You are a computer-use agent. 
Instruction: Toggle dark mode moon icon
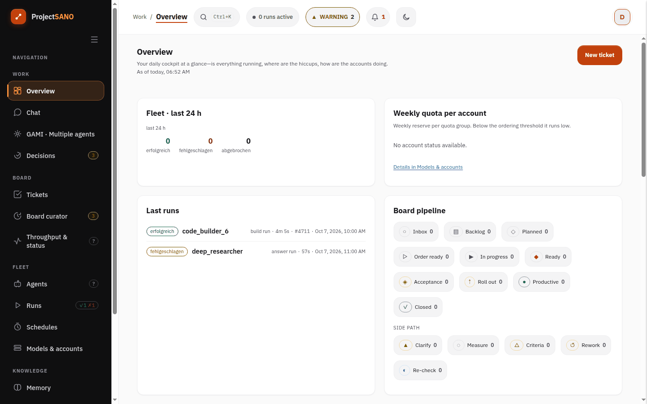pos(406,17)
